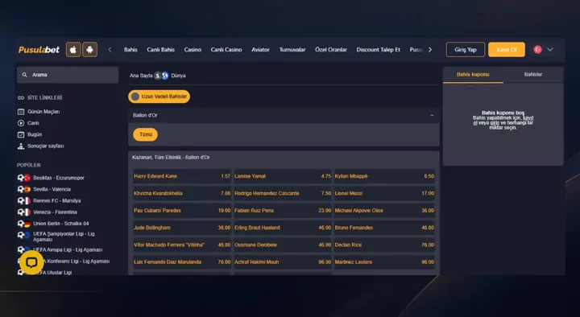Select Erling Braut Haaland odds
580x317 pixels.
[283, 228]
